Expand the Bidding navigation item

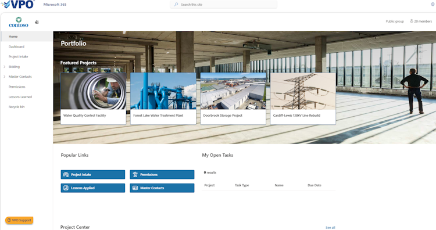coord(5,67)
